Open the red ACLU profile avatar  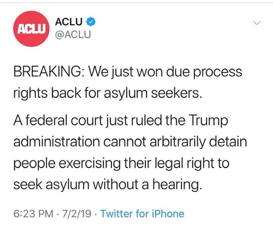click(31, 29)
